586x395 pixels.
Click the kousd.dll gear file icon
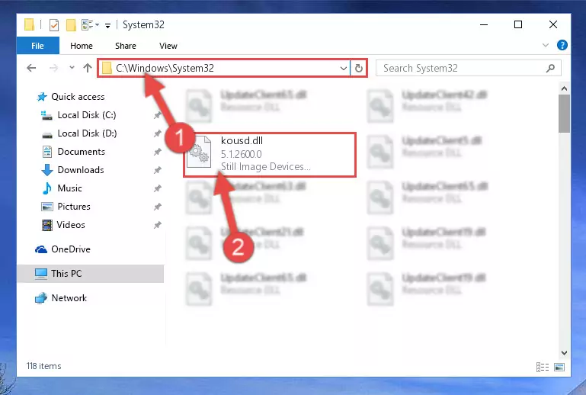point(199,152)
